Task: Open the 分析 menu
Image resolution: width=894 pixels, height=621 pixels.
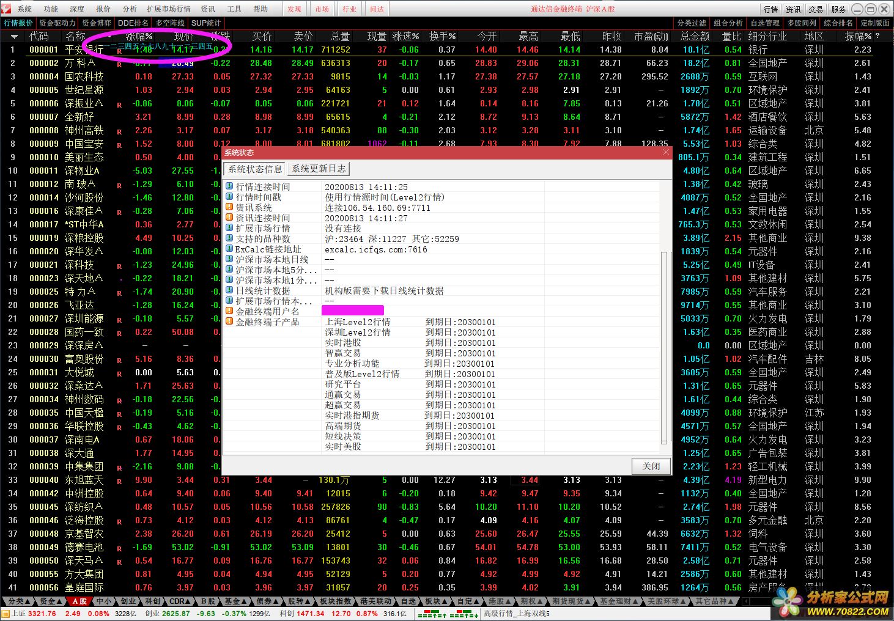Action: tap(130, 9)
